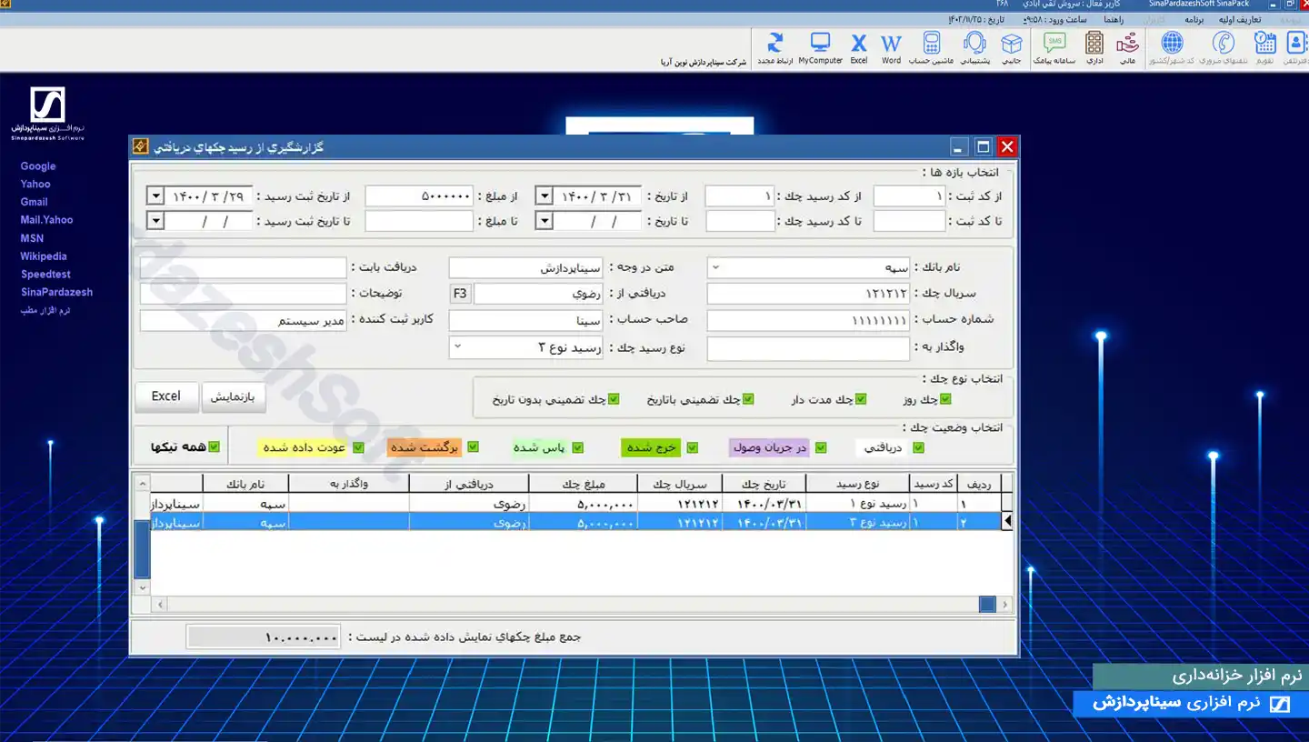Uncheck the عودت داده شده status checkbox
Image resolution: width=1309 pixels, height=742 pixels.
click(x=358, y=447)
